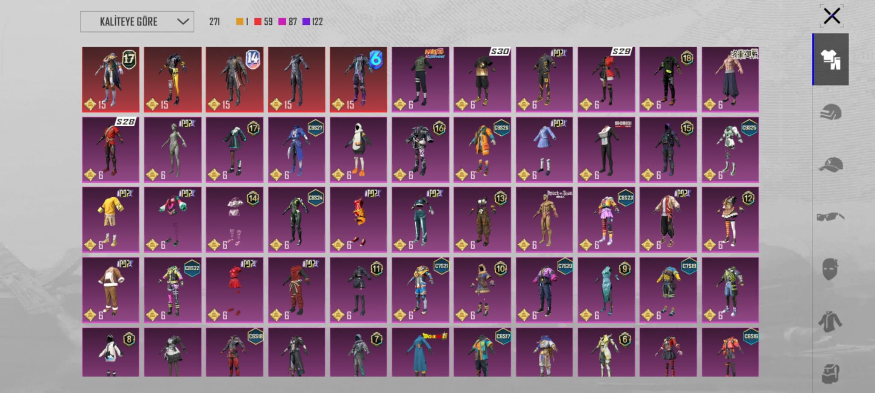Open the KALİTEYE GÖRE sort dropdown
Screen dimensions: 875x393
(137, 21)
